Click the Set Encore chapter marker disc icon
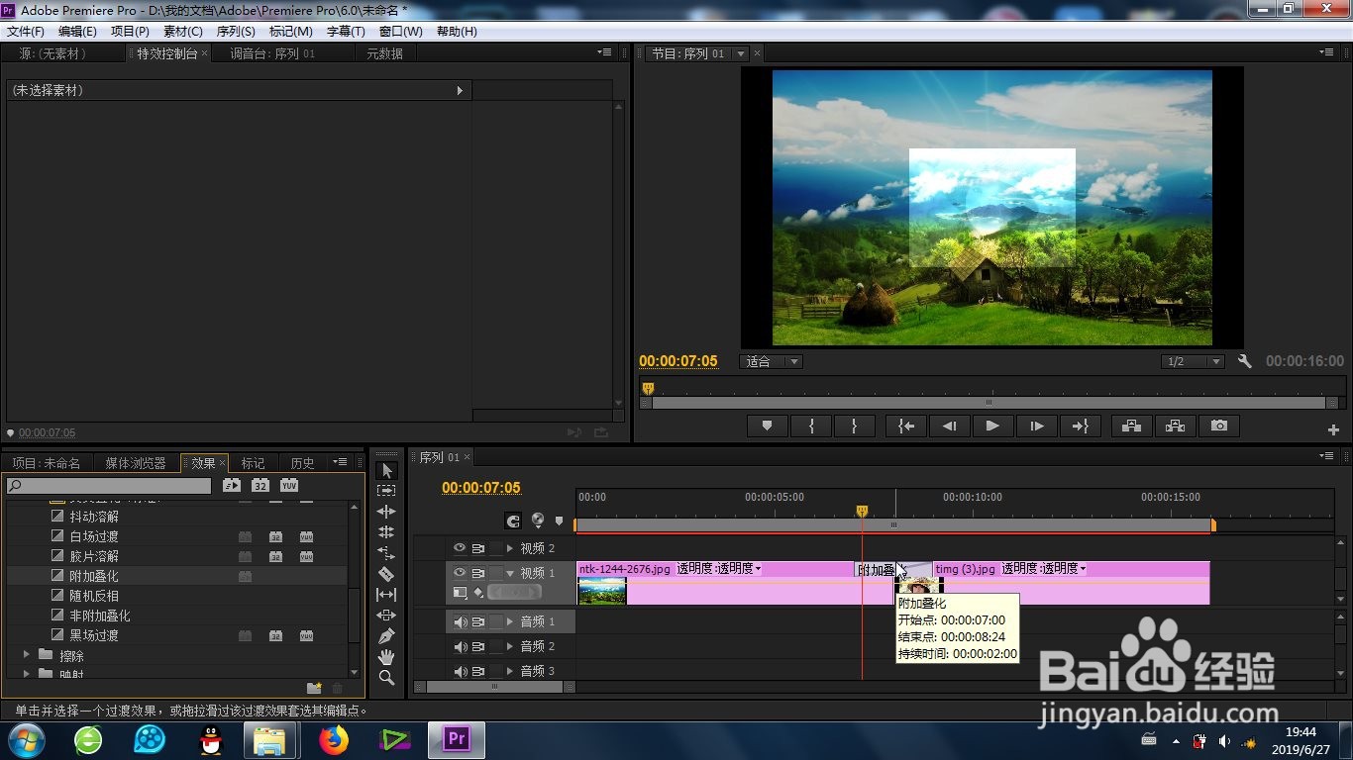 coord(538,520)
